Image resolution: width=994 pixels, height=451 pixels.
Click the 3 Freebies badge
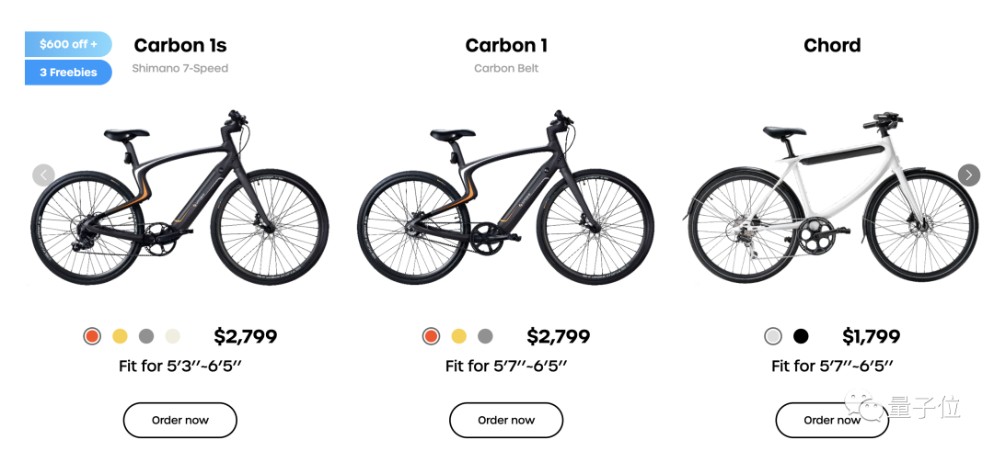(68, 73)
